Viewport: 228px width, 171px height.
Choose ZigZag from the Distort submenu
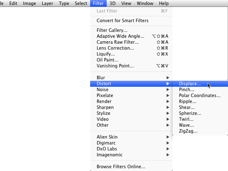188,131
